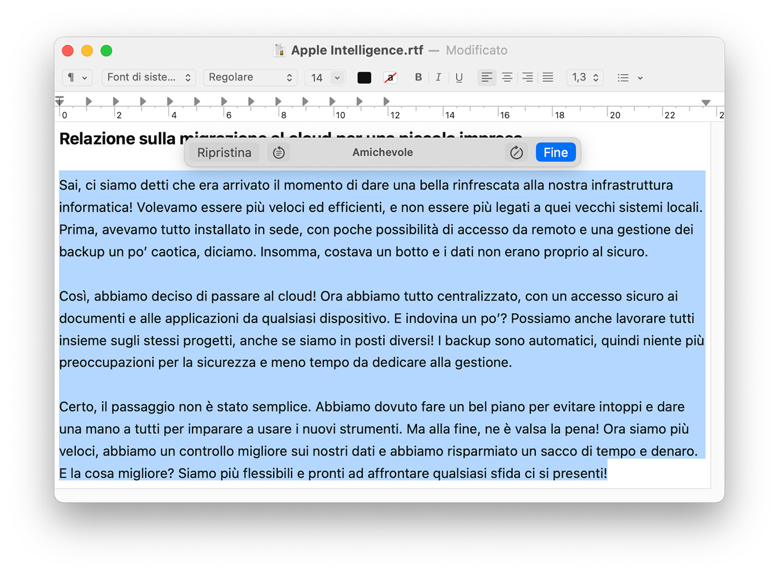Justify the text alignment
Image resolution: width=779 pixels, height=574 pixels.
548,77
